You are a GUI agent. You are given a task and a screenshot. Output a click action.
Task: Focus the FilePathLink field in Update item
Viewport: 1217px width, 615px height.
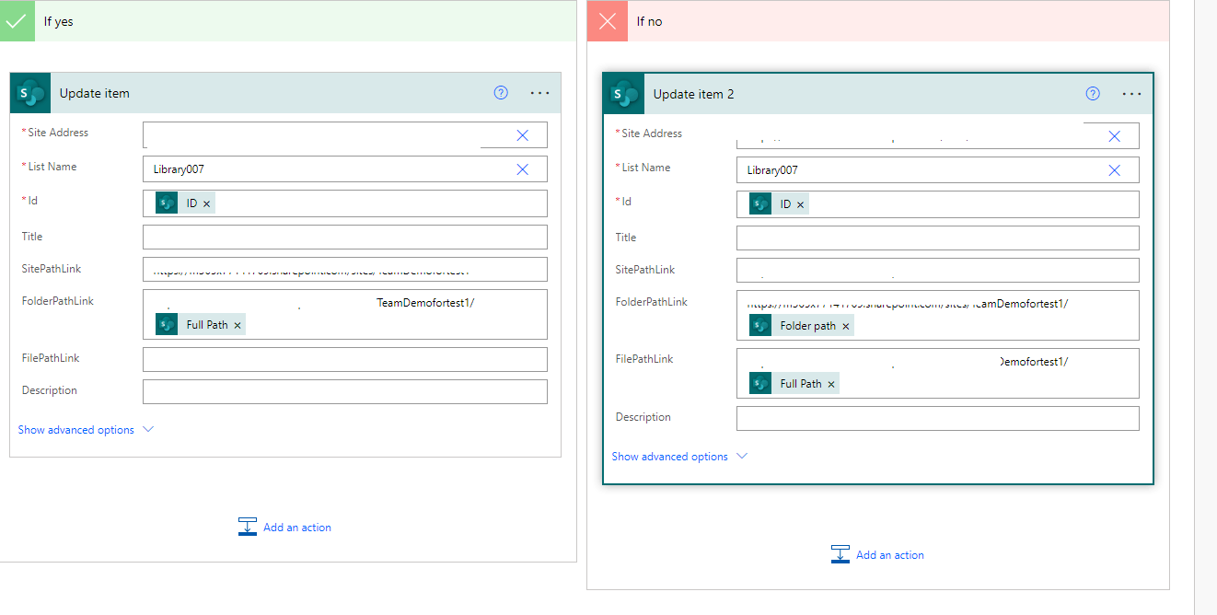click(345, 359)
